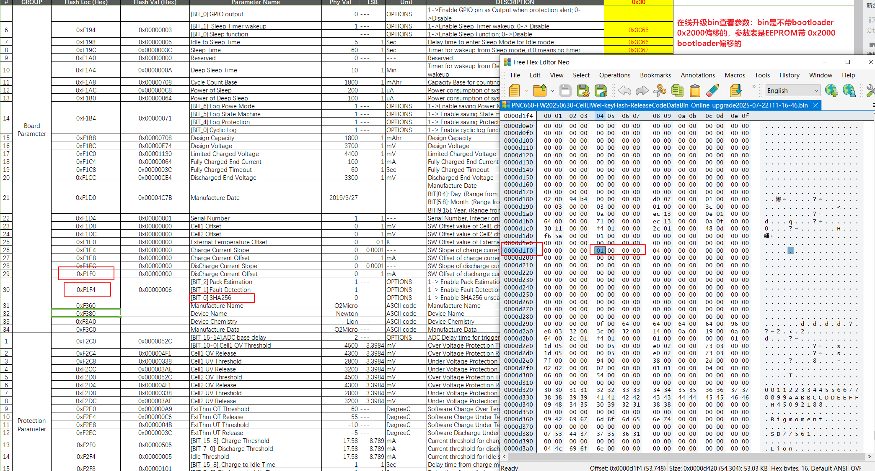Open the Operations menu

(614, 75)
